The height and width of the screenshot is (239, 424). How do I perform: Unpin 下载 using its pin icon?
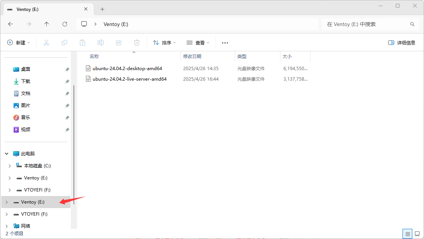point(67,81)
